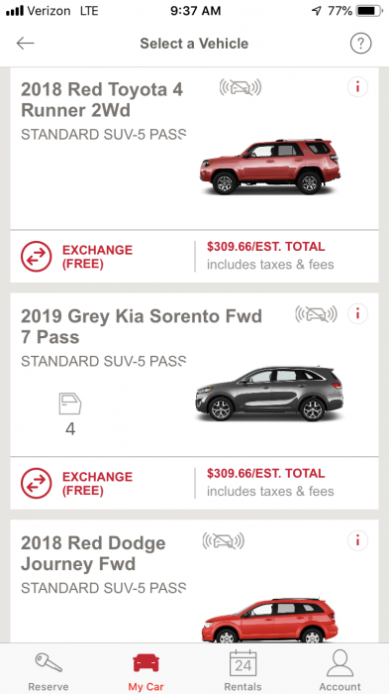Tap info icon for Dodge Journey
The image size is (389, 694).
357,540
